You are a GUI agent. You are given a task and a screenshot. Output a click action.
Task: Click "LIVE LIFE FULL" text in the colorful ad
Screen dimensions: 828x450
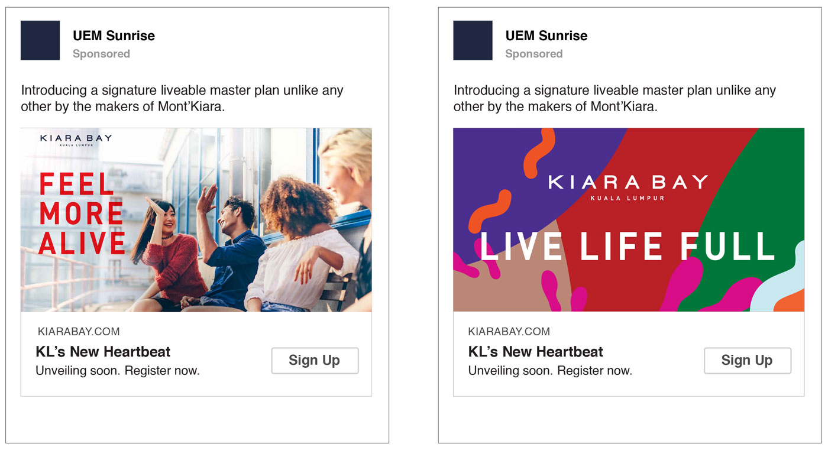point(627,247)
